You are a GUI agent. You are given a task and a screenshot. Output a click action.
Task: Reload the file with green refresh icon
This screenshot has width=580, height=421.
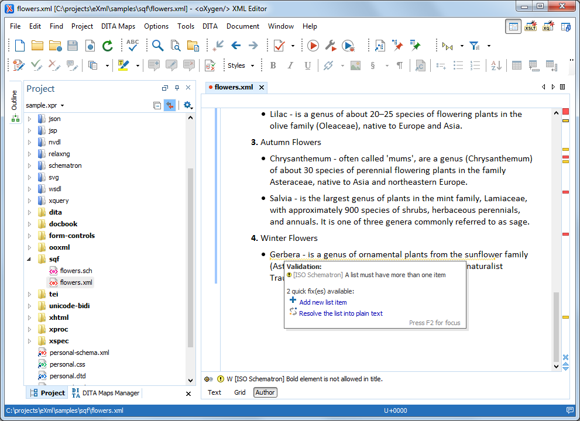(x=108, y=46)
